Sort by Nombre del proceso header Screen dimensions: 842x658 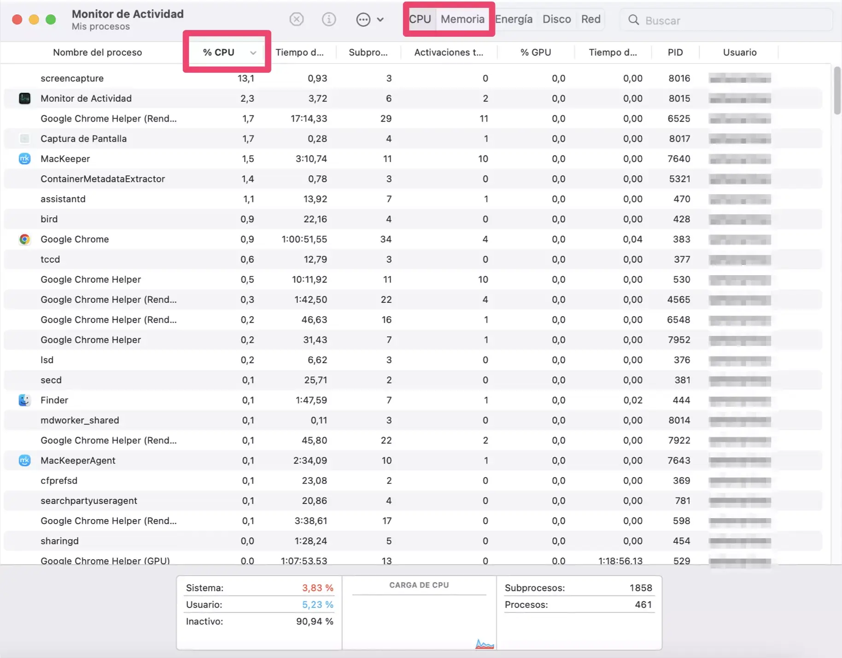click(97, 52)
